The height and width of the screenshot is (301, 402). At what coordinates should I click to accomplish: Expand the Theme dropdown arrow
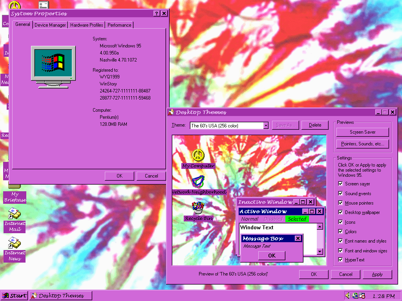pos(266,125)
